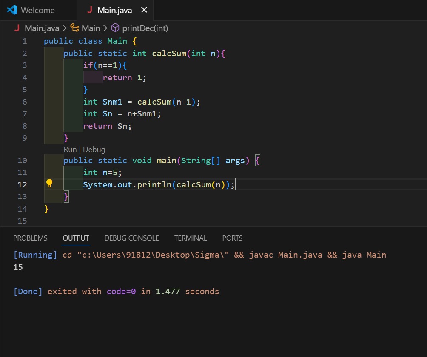Select the Main.java editor tab
This screenshot has height=357, width=427.
(x=115, y=10)
